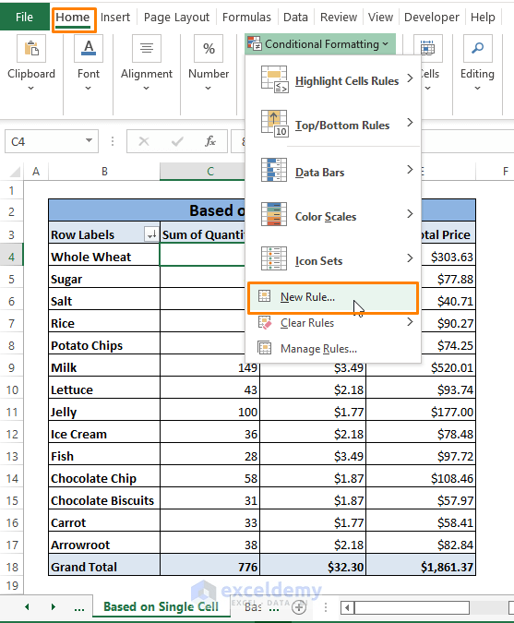Choose Manage Rules... menu item
This screenshot has height=623, width=514.
333,349
